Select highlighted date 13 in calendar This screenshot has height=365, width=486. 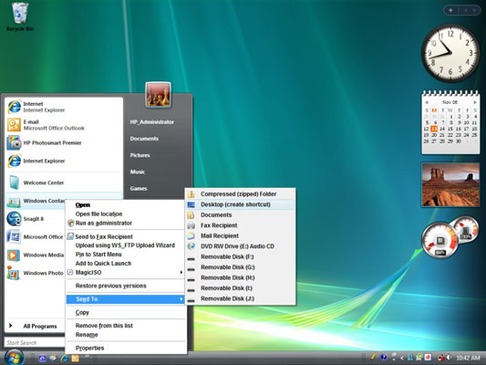point(434,129)
